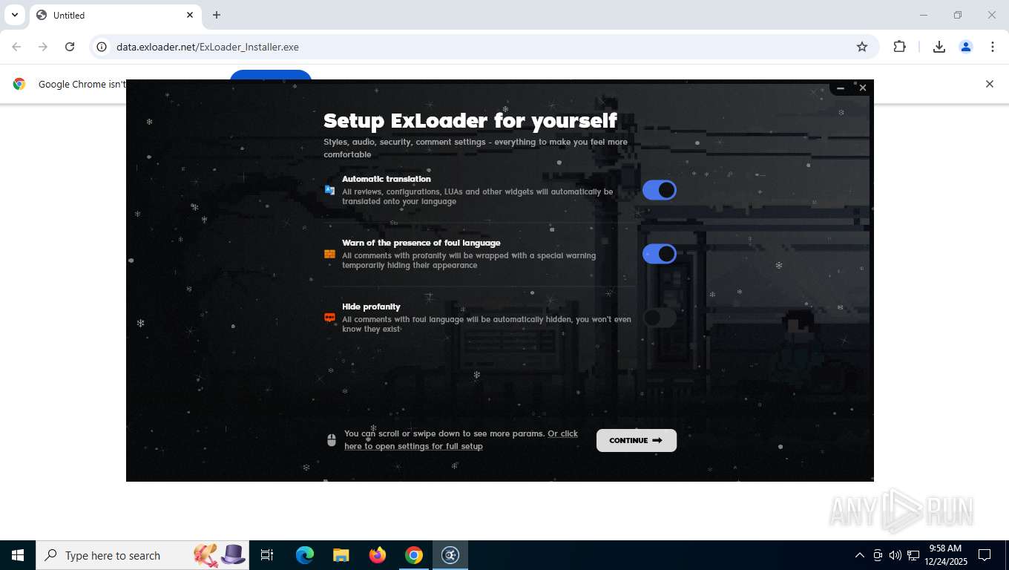This screenshot has width=1009, height=570.
Task: Minimize the ExLoader installer window
Action: click(x=841, y=88)
